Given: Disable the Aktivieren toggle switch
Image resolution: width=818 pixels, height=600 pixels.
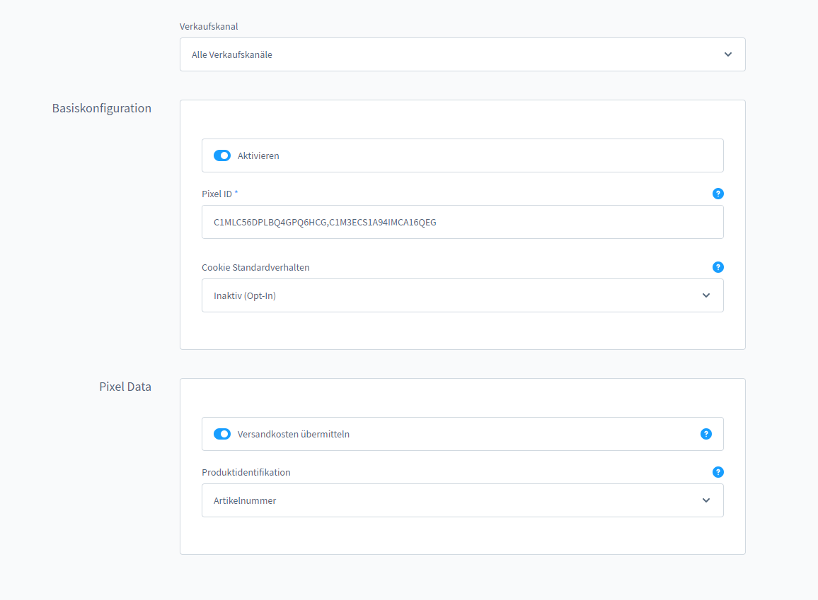Looking at the screenshot, I should point(222,155).
